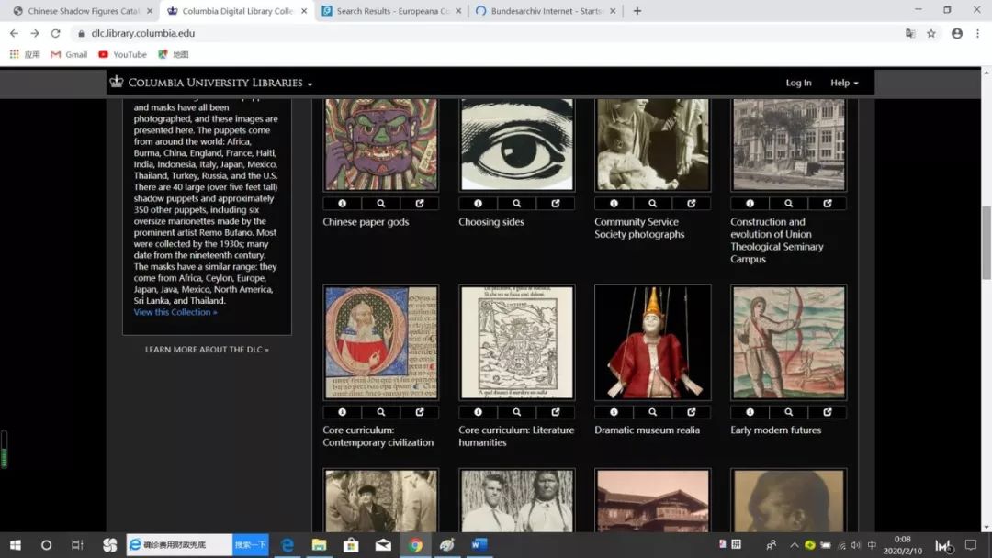
Task: Click magnifier icon under Early modern futures
Action: point(789,412)
